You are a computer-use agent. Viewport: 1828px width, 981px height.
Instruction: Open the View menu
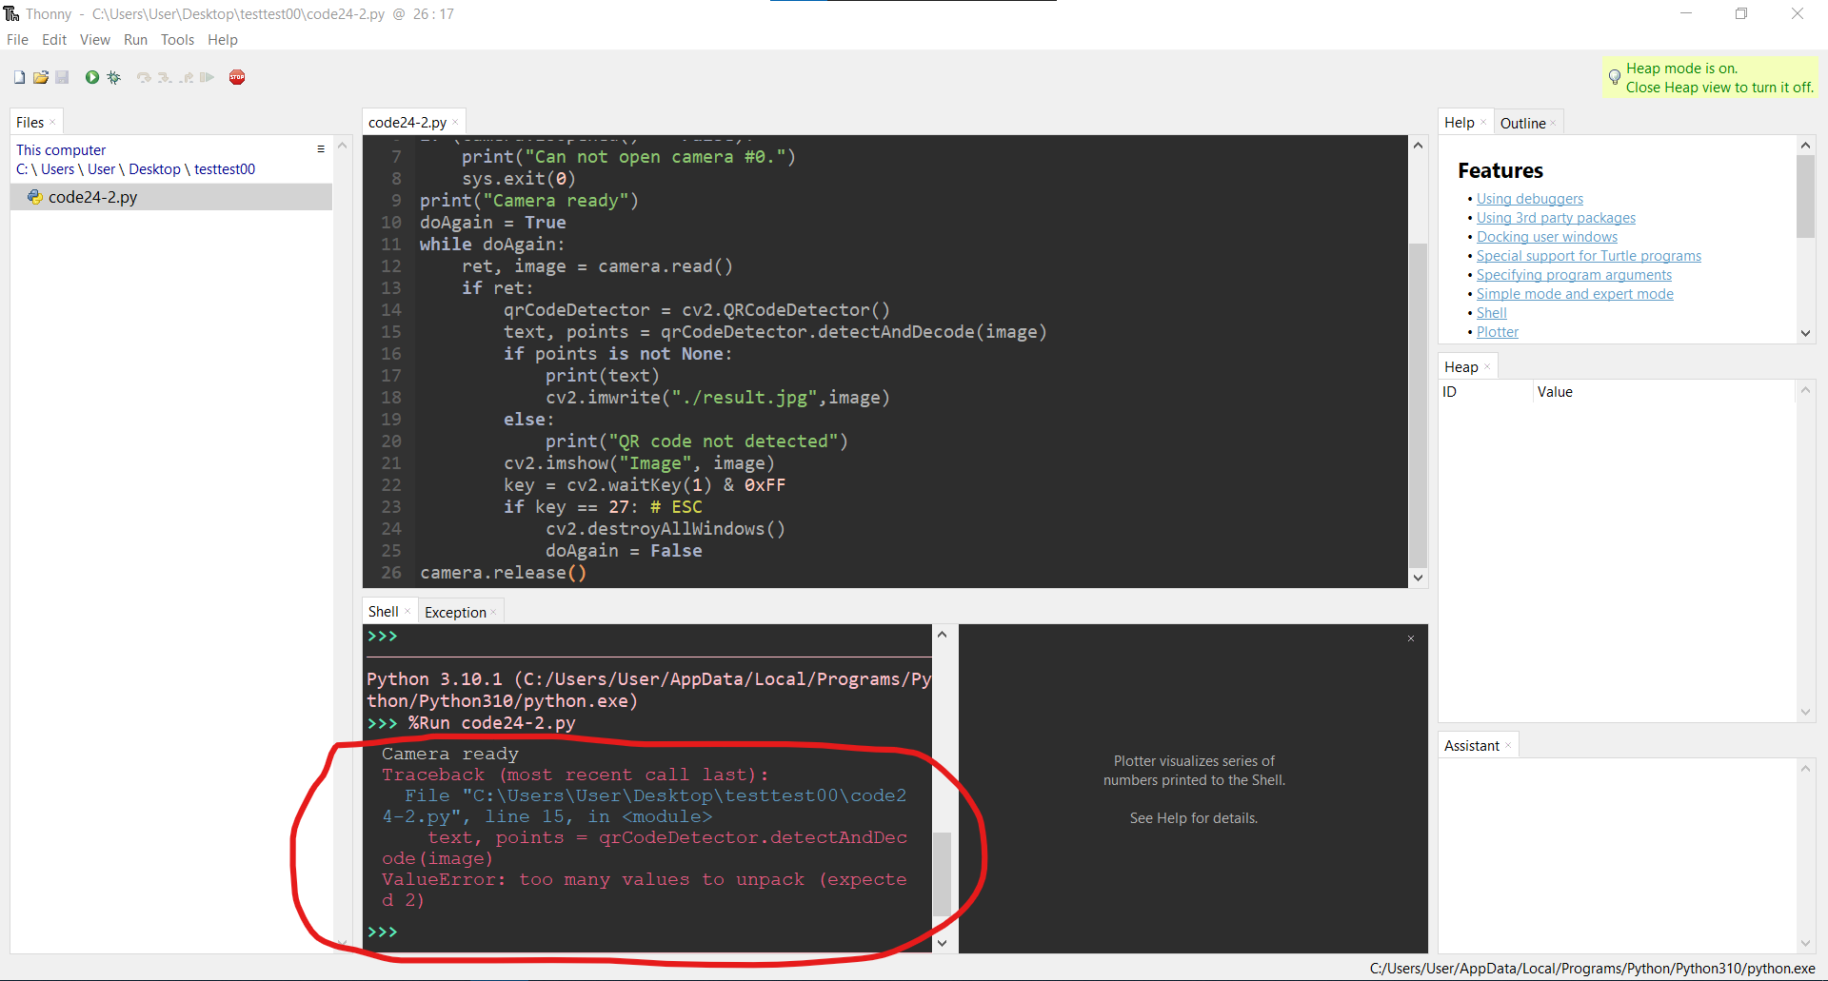pos(95,40)
